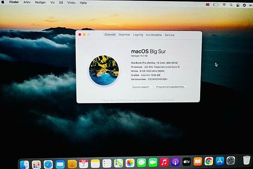Launch Google Chrome from the dock

point(209,161)
